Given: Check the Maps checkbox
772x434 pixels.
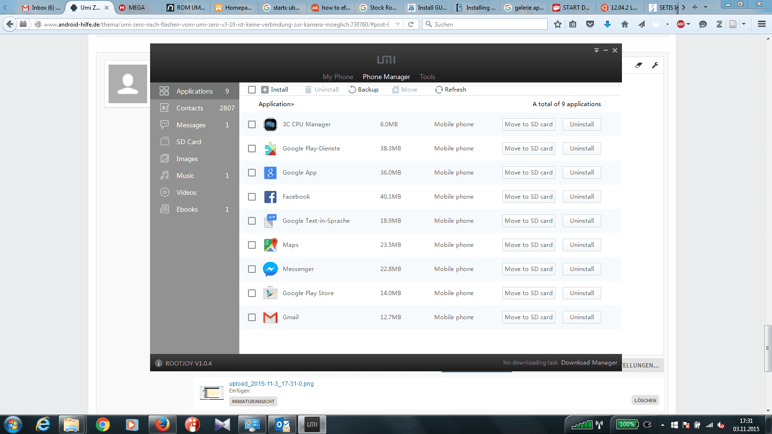Looking at the screenshot, I should (251, 245).
